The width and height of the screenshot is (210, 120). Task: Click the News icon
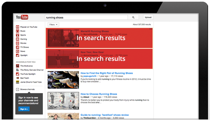(x=18, y=51)
